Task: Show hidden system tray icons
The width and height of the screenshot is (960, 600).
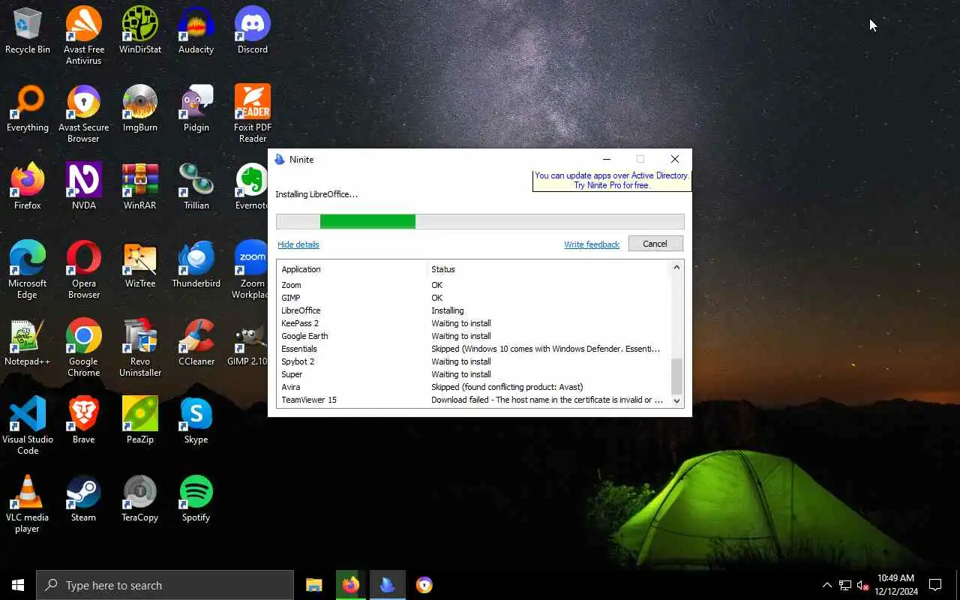Action: pyautogui.click(x=826, y=585)
